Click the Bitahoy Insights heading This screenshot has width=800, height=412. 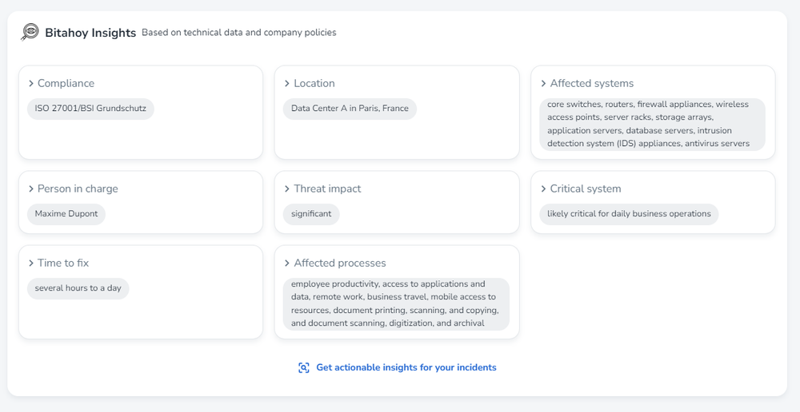pyautogui.click(x=90, y=33)
